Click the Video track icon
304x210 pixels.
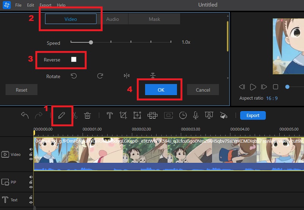[5, 154]
